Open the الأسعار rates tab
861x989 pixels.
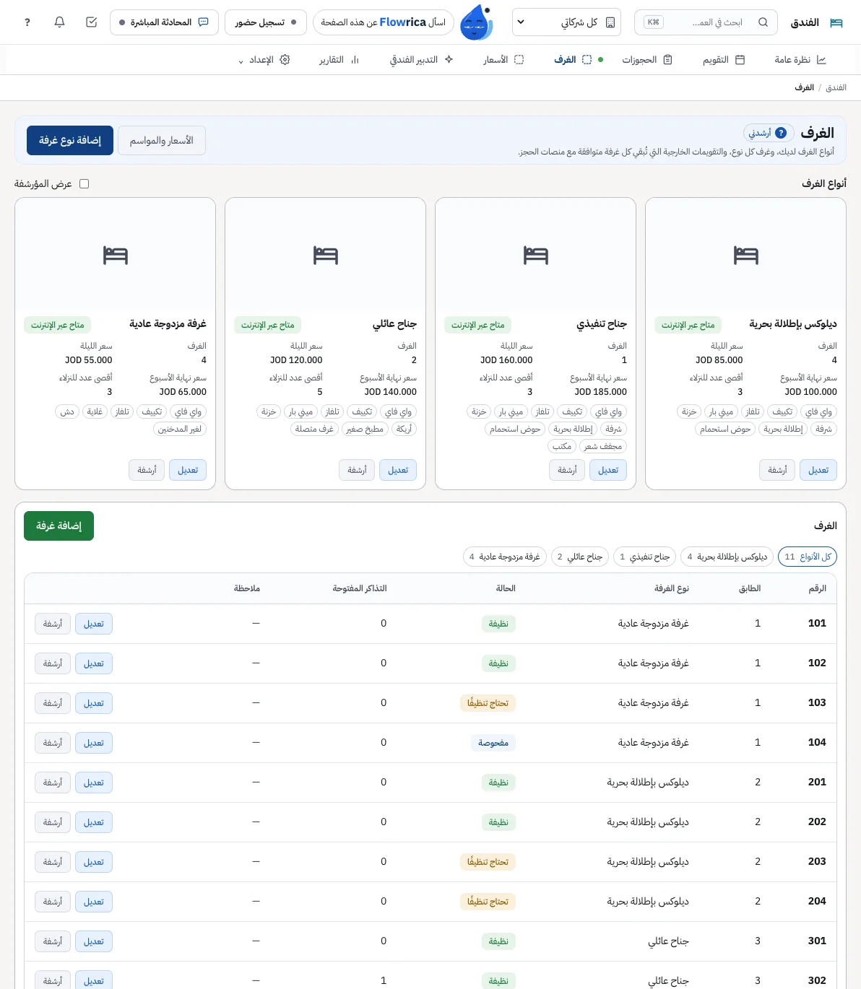(x=503, y=60)
